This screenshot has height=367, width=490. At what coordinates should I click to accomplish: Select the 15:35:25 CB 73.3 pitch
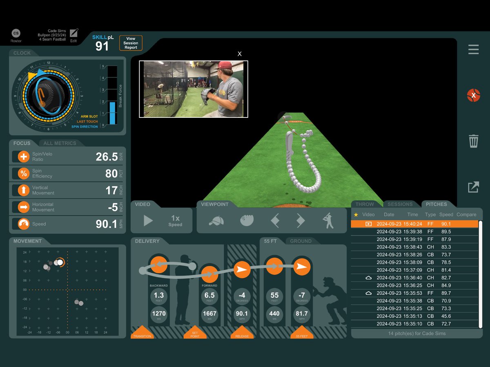[414, 308]
